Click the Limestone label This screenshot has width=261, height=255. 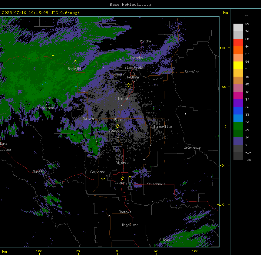(x=46, y=108)
